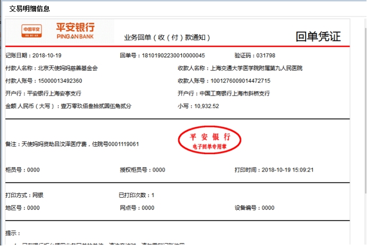Click the 柜员号 0000 field
Viewport: 367px width, 246px height.
point(22,170)
